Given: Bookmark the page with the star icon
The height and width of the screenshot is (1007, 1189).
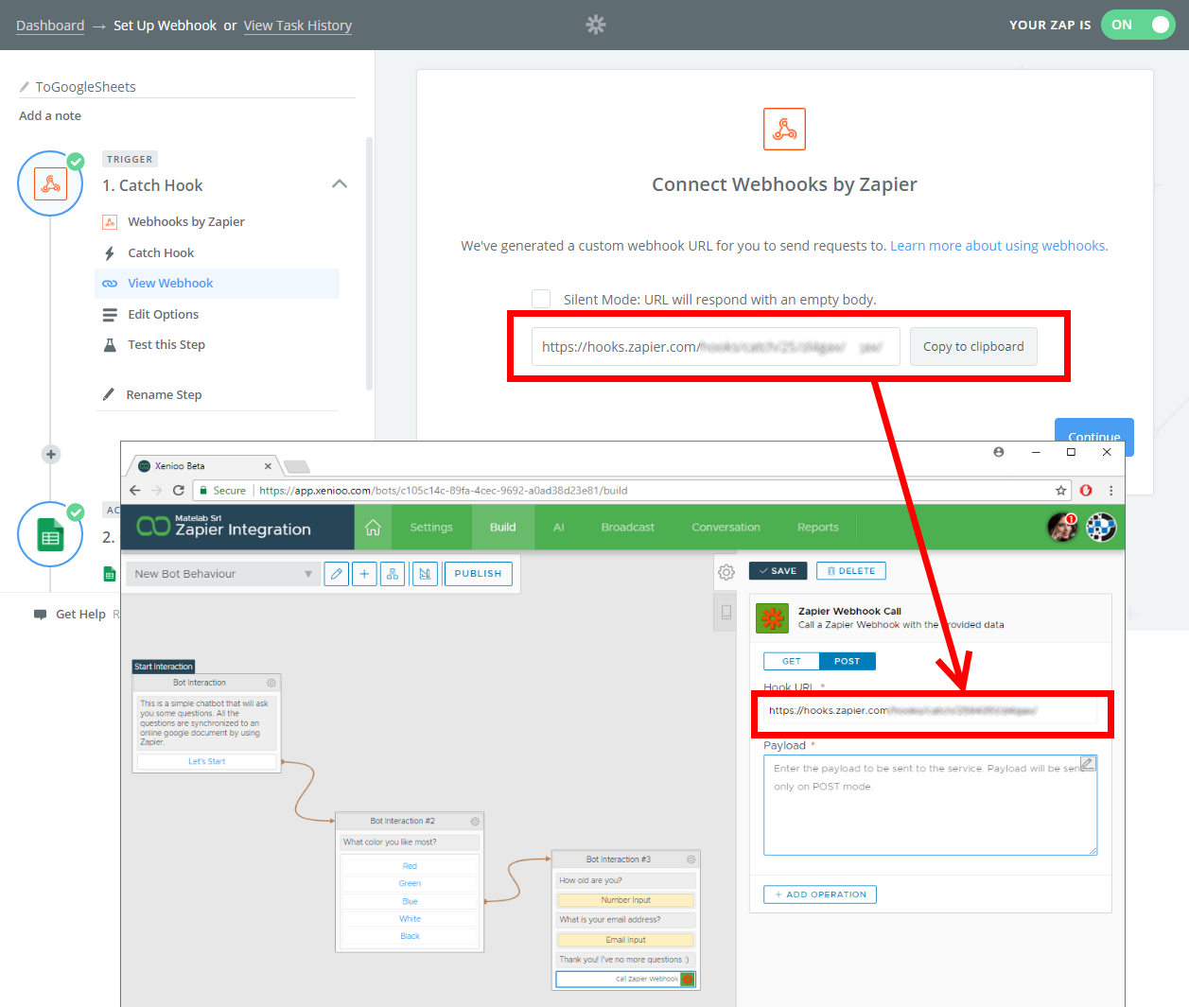Looking at the screenshot, I should point(1061,491).
